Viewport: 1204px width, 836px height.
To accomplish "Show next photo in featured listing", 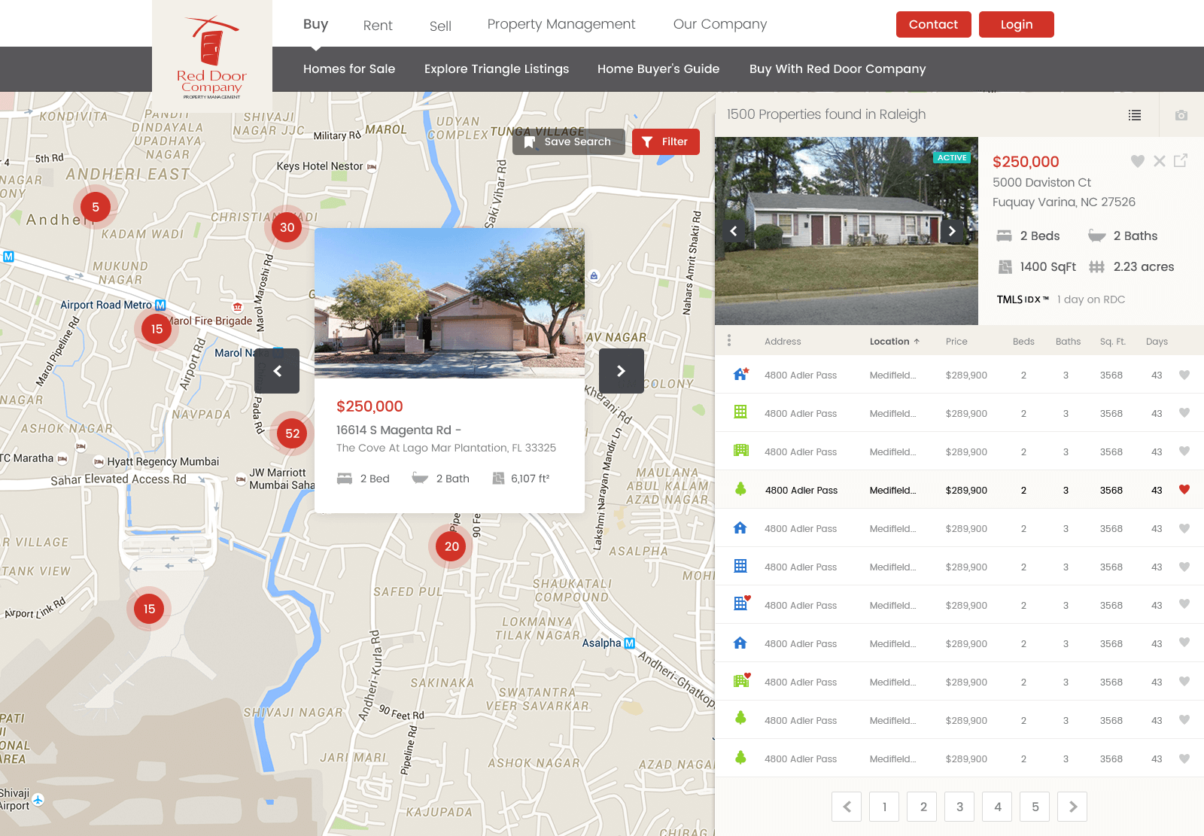I will (x=952, y=231).
